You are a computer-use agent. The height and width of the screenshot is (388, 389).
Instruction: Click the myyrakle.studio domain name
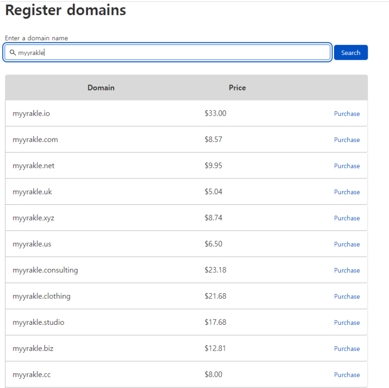pos(38,322)
